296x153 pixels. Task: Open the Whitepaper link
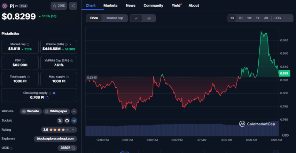point(56,112)
